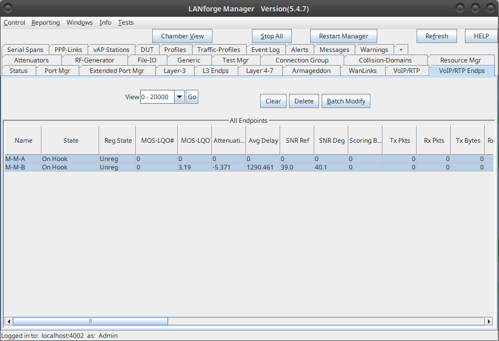The width and height of the screenshot is (499, 341).
Task: Open the plus tab to add tabs
Action: (401, 50)
